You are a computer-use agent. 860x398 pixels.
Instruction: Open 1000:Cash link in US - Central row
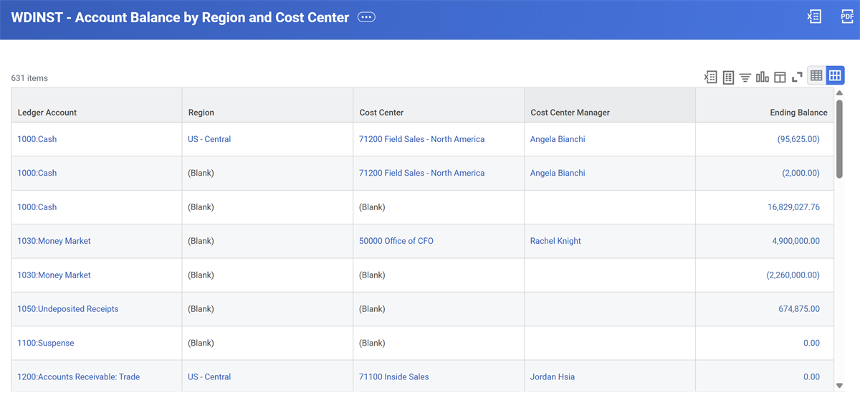pyautogui.click(x=37, y=139)
